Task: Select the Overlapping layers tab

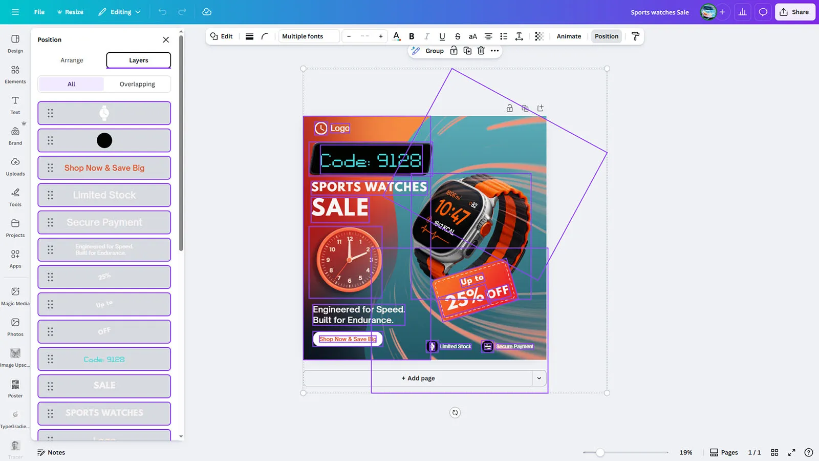Action: point(137,84)
